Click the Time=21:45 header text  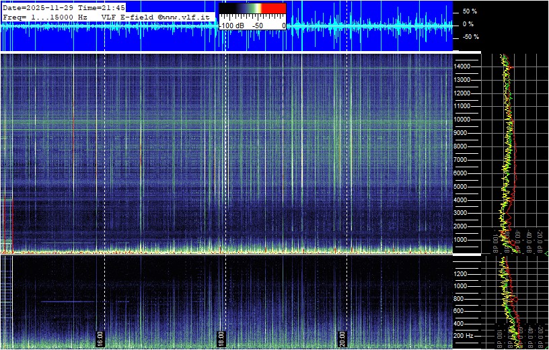(94, 7)
